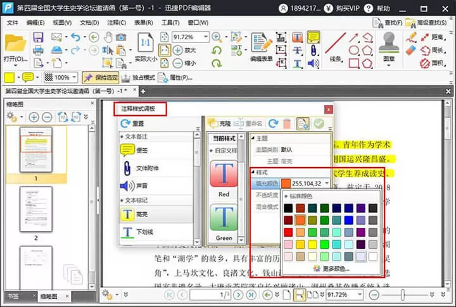Open the zoom percentage 91.72% dropdown in toolbar
Viewport: 456px width, 307px height.
click(206, 37)
